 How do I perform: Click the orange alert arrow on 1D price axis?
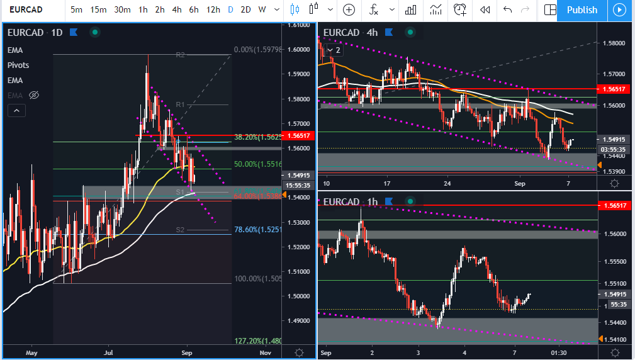[x=284, y=195]
